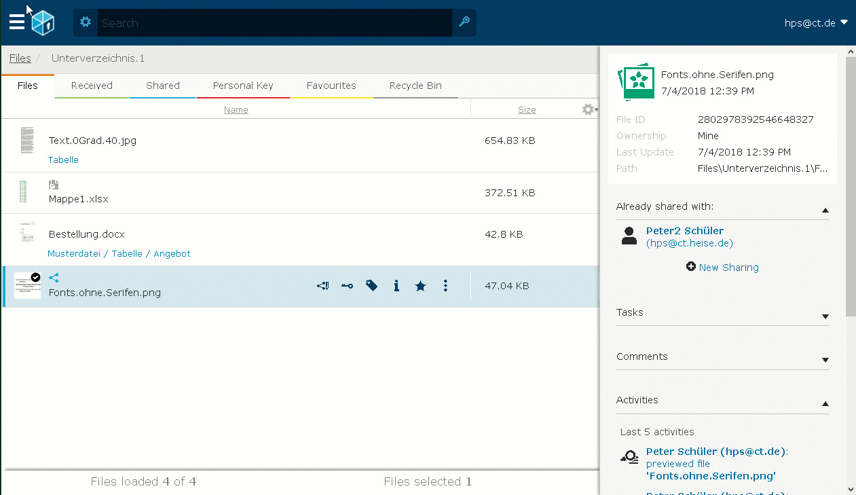Deselect the Fonts.ohne.Serifen.png checkmark

point(35,277)
